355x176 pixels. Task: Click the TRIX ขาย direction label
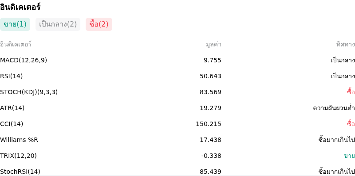[x=349, y=156]
